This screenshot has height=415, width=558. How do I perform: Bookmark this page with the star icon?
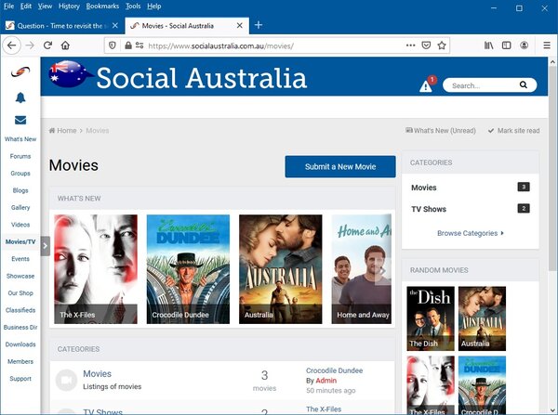(x=443, y=45)
